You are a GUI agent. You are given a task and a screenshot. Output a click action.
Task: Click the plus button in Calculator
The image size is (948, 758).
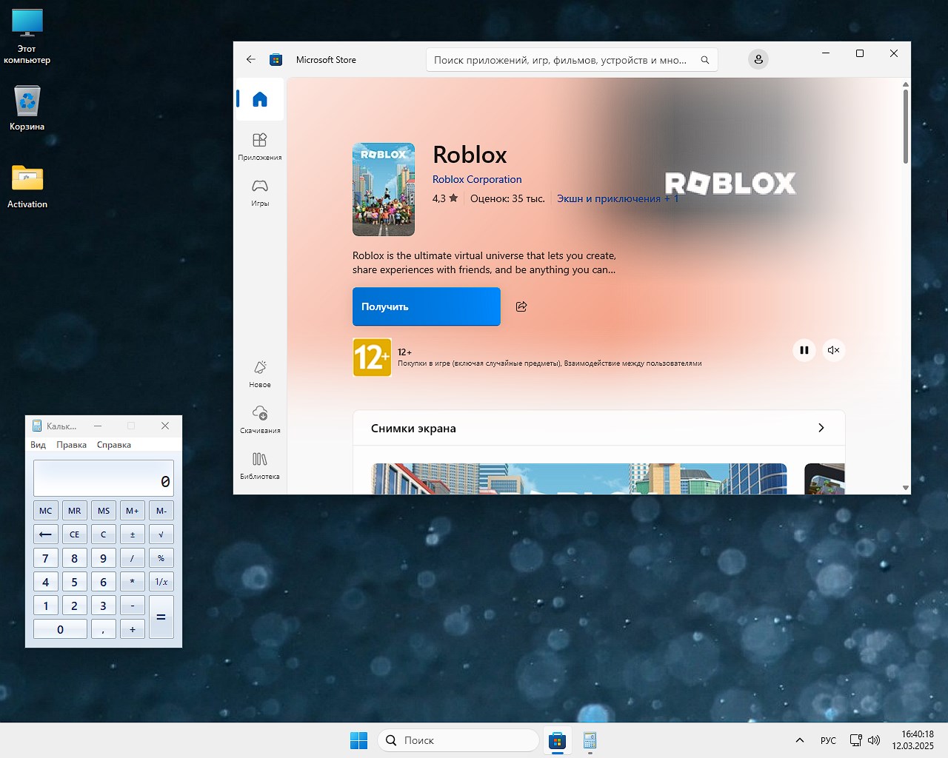coord(133,629)
